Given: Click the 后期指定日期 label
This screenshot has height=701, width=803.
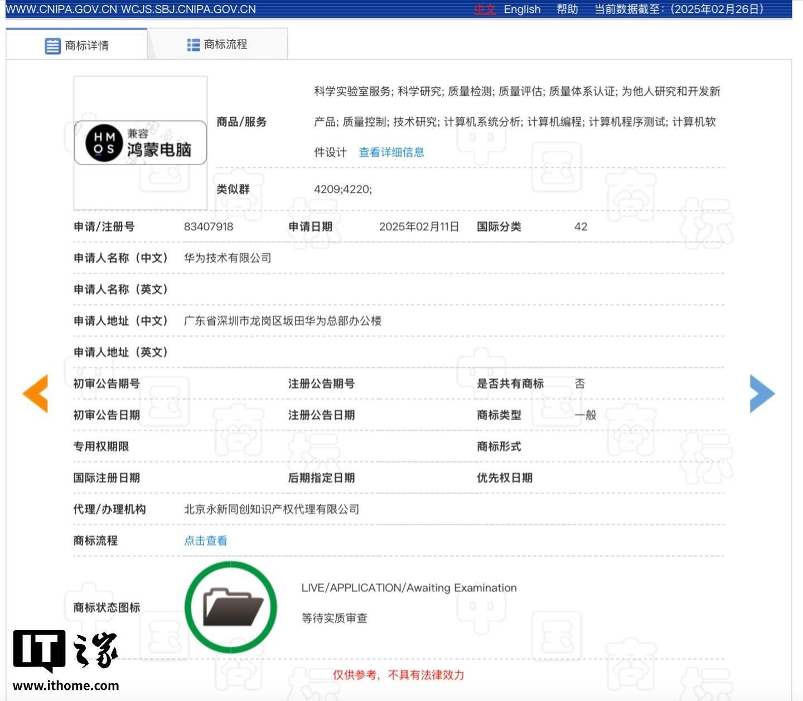Looking at the screenshot, I should [322, 478].
